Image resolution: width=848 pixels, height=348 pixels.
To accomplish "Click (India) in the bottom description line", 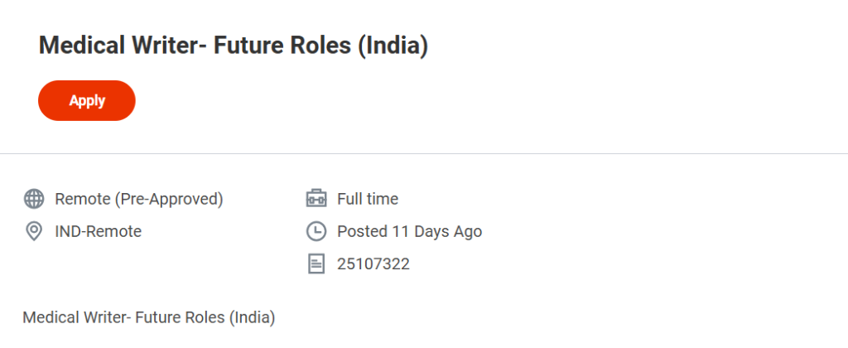I will [252, 317].
